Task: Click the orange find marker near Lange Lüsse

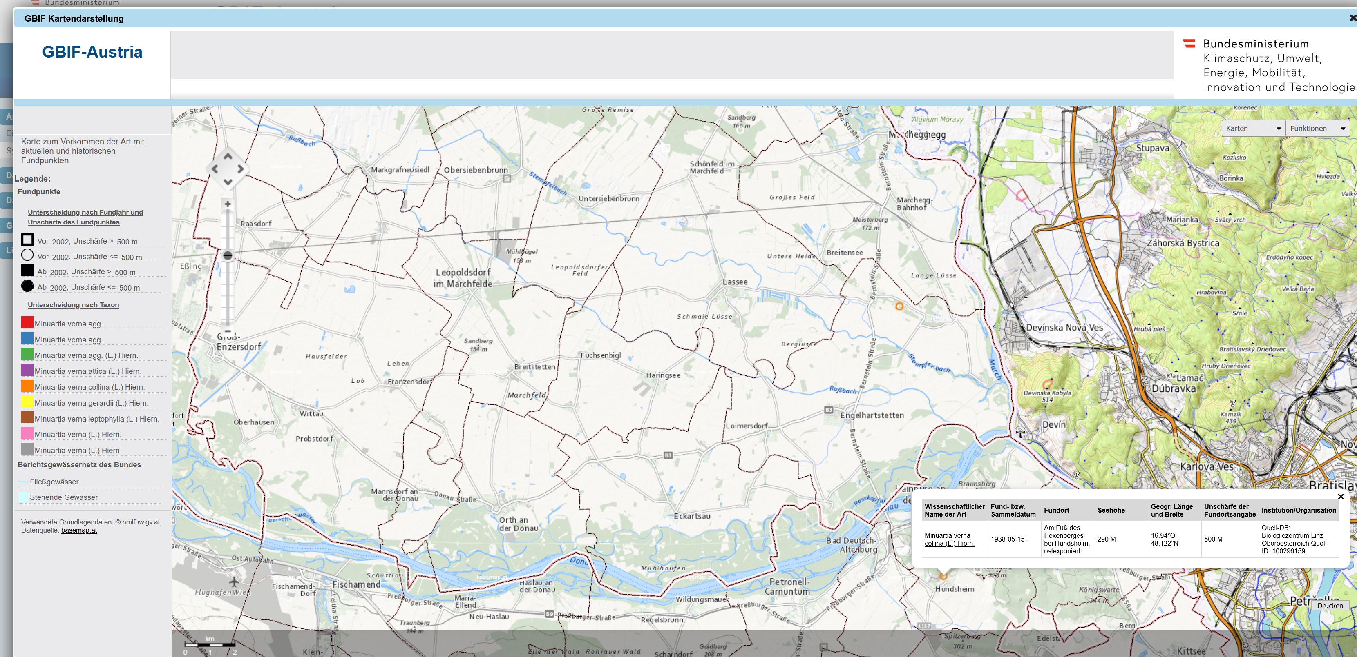Action: tap(899, 306)
